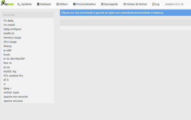
Task: Focus the Rechercher search field
Action: [x=28, y=15]
